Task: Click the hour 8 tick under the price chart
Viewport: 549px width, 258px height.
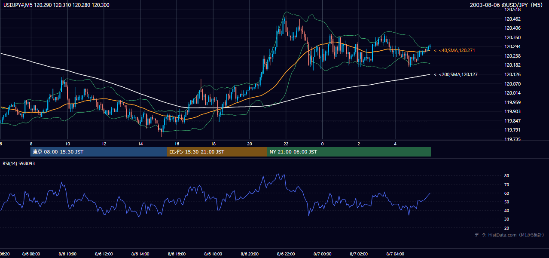Action: (x=31, y=144)
